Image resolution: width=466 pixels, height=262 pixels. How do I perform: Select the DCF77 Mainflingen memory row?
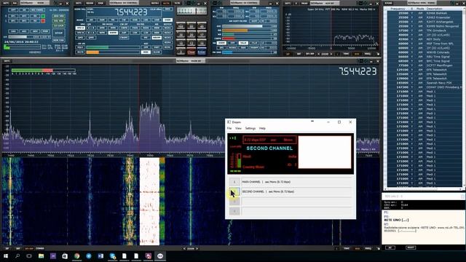click(424, 65)
